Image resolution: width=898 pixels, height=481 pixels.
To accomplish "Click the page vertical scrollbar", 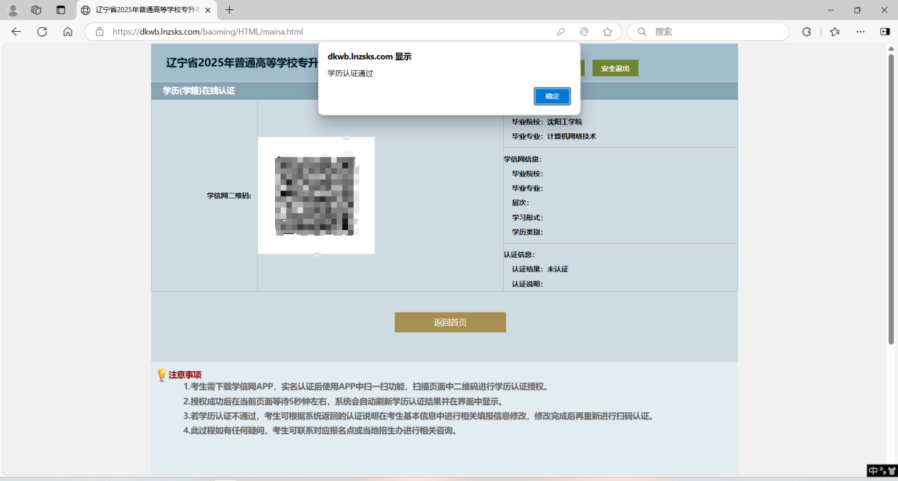I will 891,198.
